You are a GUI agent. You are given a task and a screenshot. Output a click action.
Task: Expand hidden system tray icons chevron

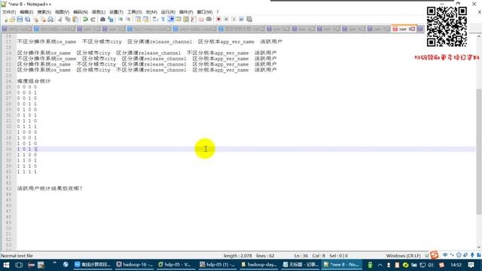coord(380,264)
